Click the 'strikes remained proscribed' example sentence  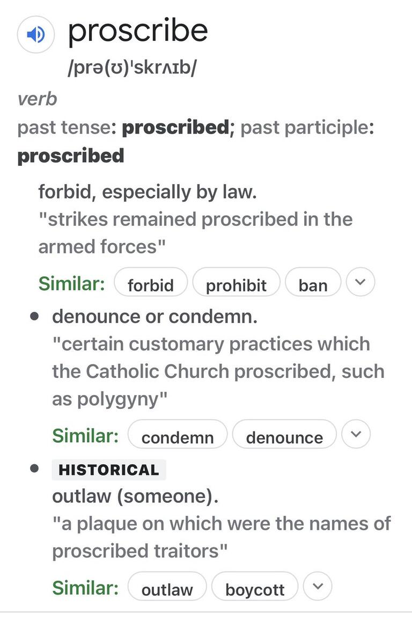point(195,233)
